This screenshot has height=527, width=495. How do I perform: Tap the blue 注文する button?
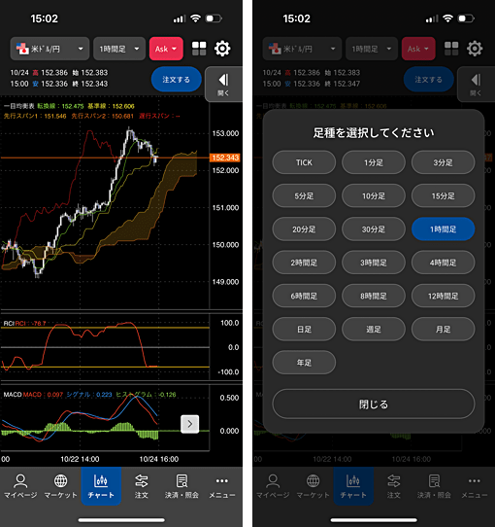pyautogui.click(x=177, y=80)
